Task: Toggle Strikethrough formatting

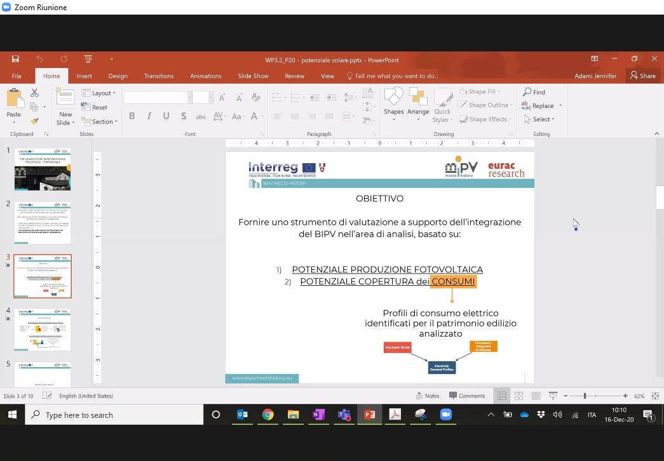Action: coord(201,116)
